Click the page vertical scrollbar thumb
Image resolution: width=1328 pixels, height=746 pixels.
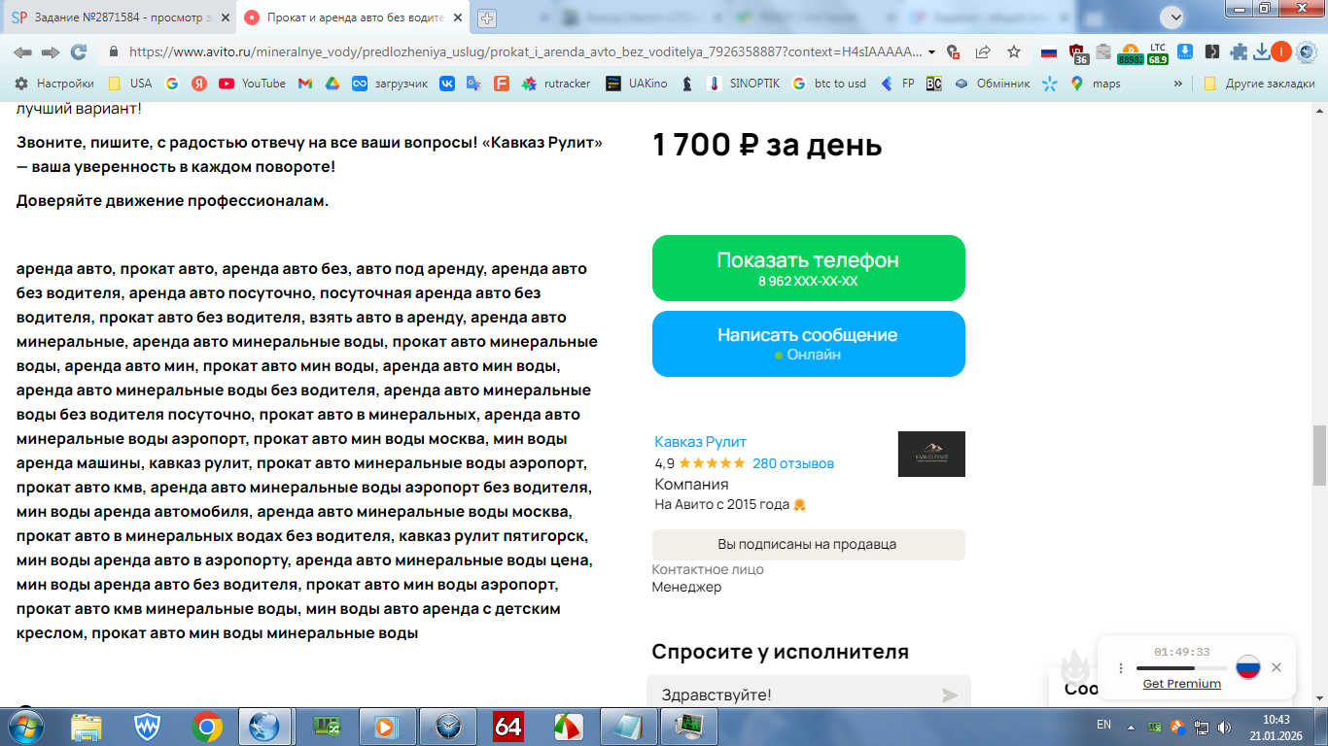point(1319,455)
